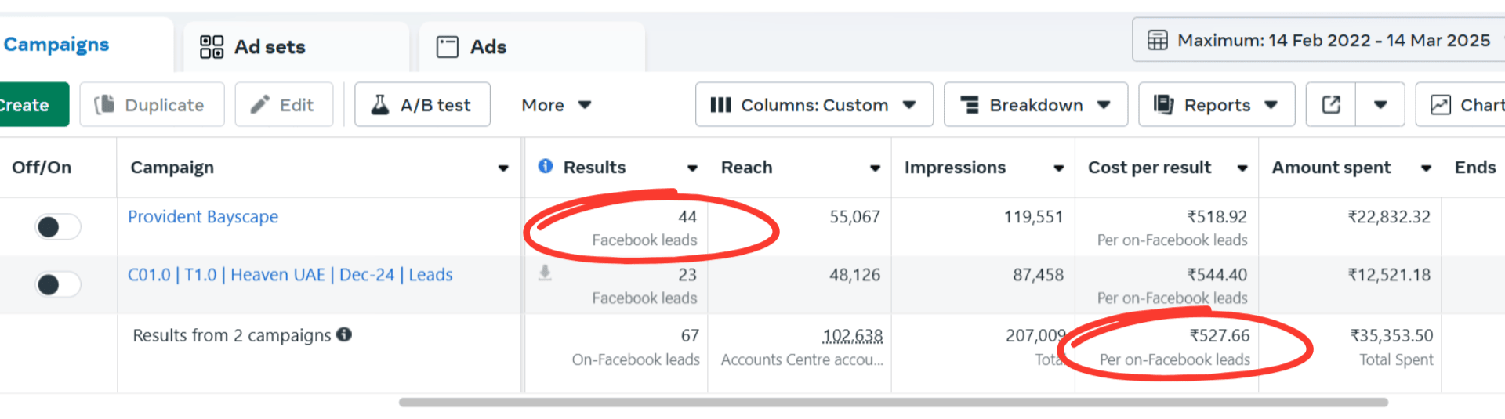Open the Reports dropdown menu
The width and height of the screenshot is (1505, 419).
[x=1217, y=105]
